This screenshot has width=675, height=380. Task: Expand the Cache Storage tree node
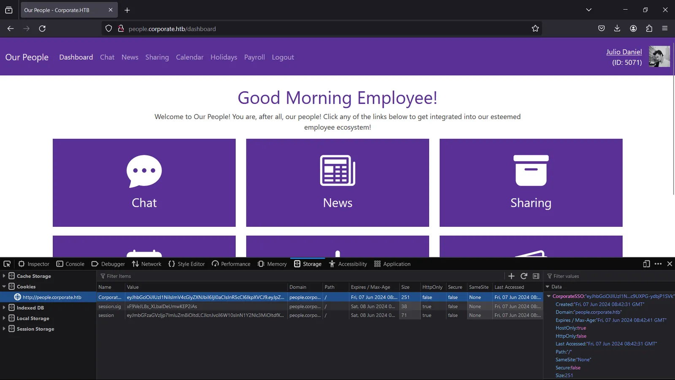click(x=4, y=276)
